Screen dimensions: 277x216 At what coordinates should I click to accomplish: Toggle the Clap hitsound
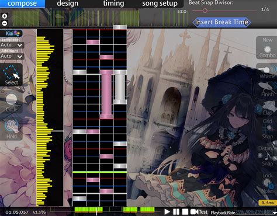[x=268, y=108]
